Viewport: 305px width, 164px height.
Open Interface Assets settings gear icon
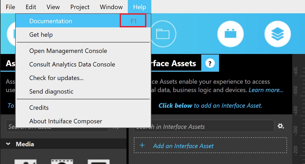pyautogui.click(x=281, y=126)
